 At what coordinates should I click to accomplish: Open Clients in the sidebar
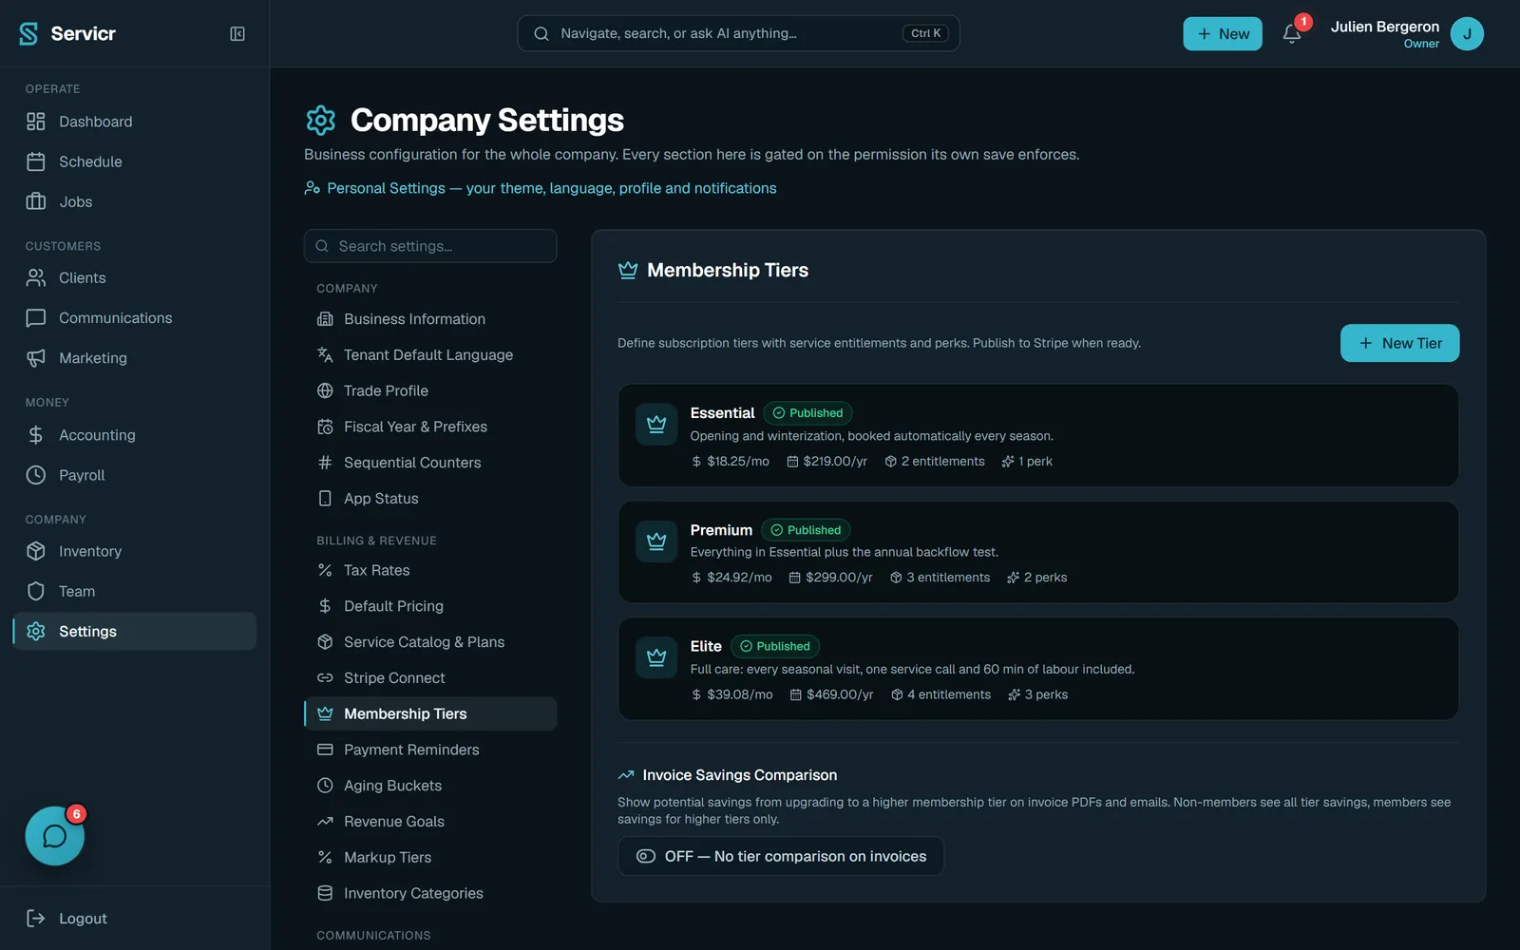click(x=134, y=277)
